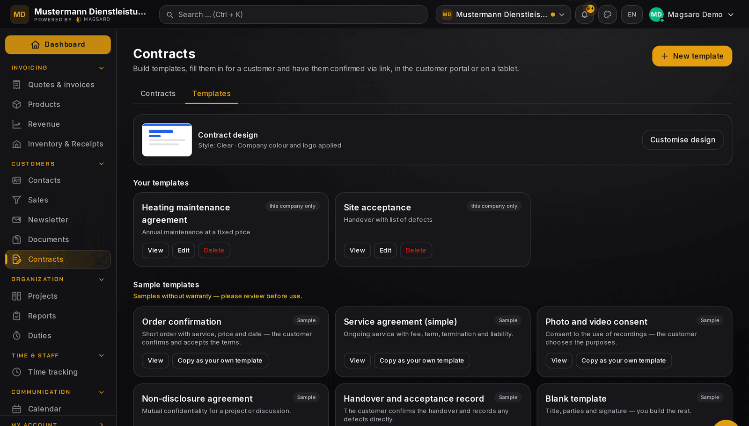Image resolution: width=749 pixels, height=426 pixels.
Task: Click the New template button
Action: (692, 56)
